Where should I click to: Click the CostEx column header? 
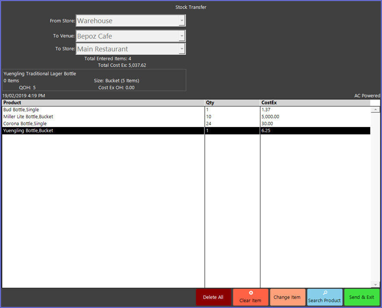click(x=315, y=102)
